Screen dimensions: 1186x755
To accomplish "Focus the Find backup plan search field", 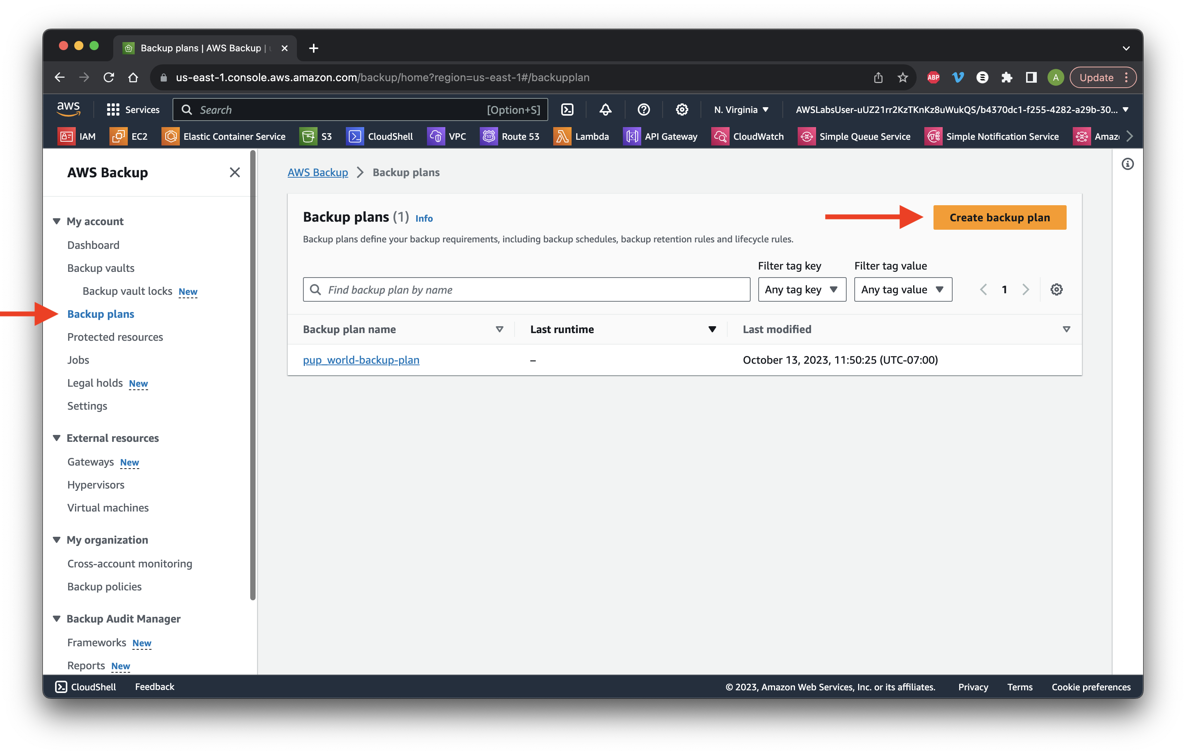I will click(x=526, y=289).
